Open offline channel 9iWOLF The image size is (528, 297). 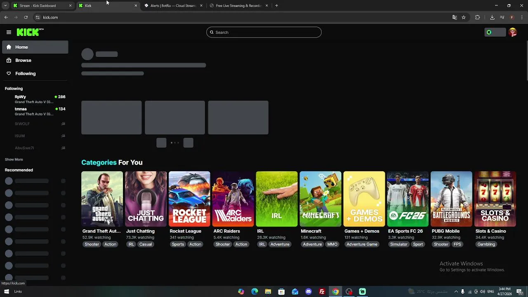[35, 124]
